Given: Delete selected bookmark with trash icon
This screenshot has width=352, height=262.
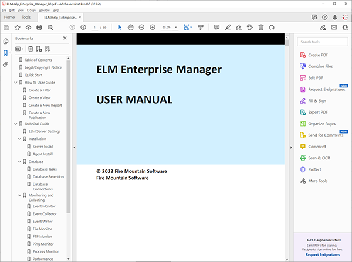Looking at the screenshot, I should click(31, 49).
